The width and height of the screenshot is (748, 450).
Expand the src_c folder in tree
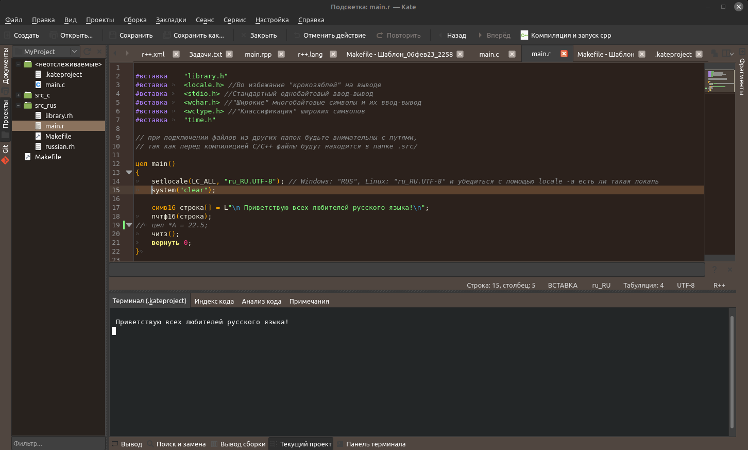18,95
